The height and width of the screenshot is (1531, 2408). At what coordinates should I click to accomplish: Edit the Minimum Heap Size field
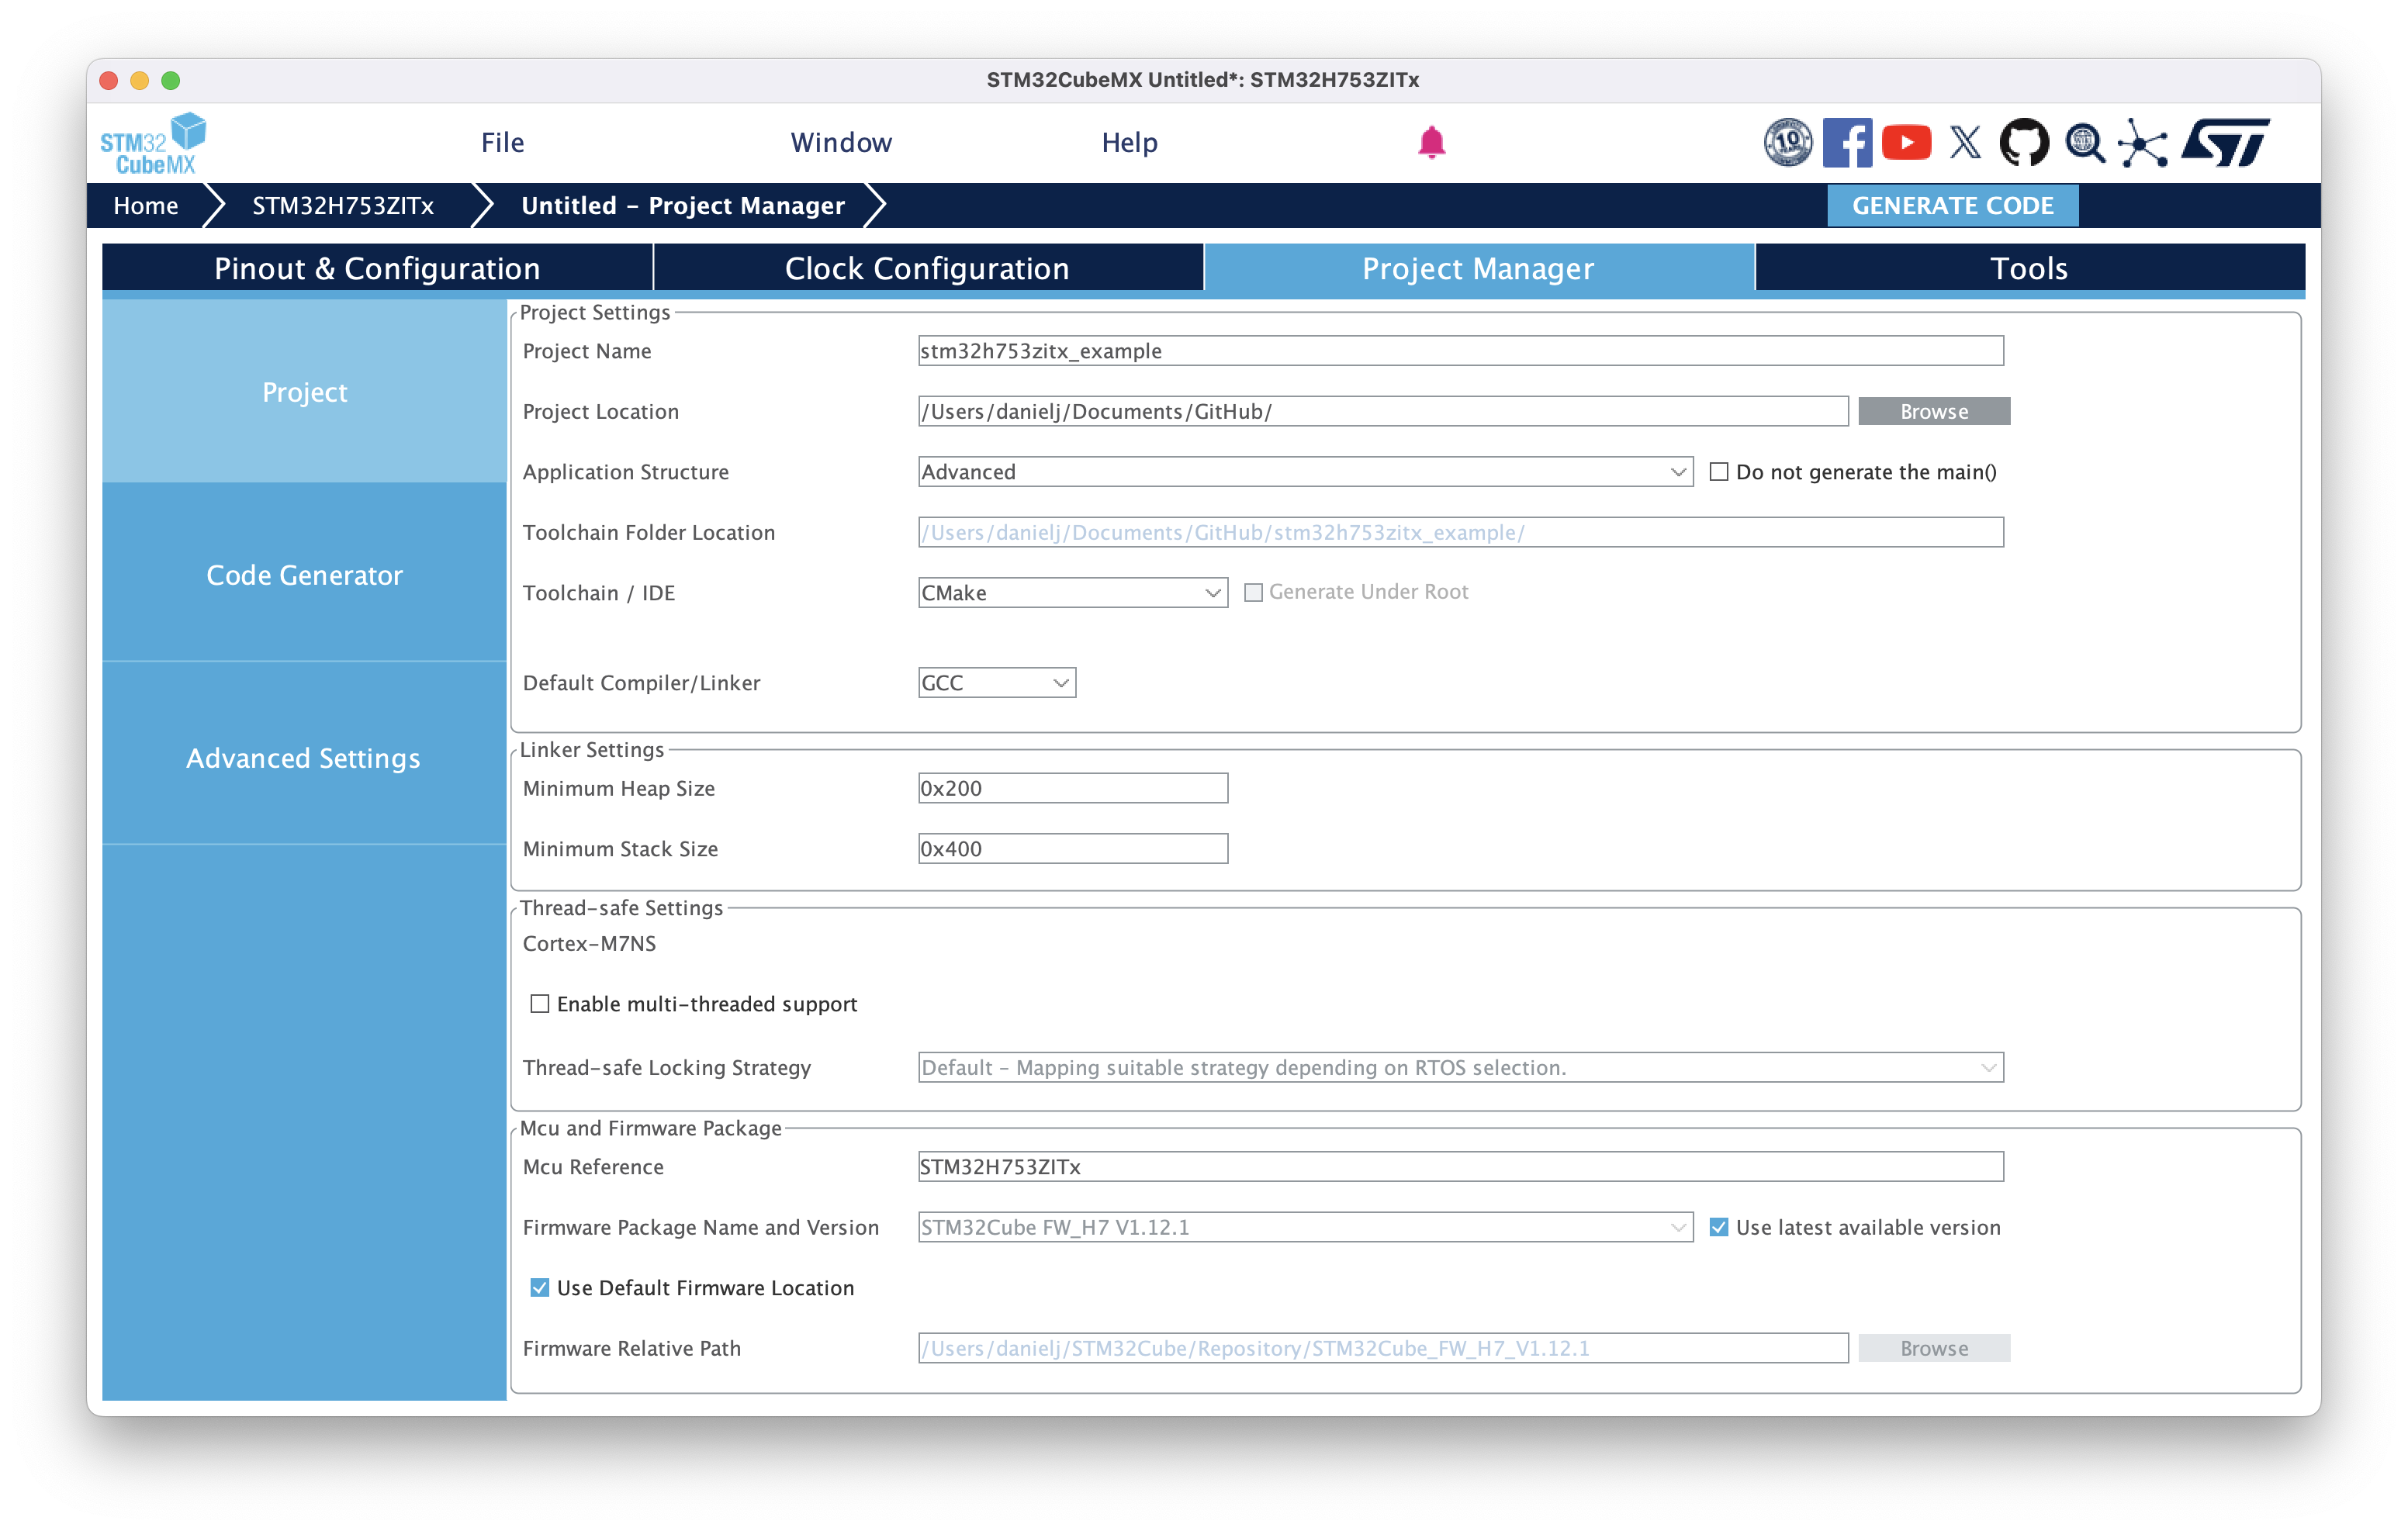click(1072, 788)
